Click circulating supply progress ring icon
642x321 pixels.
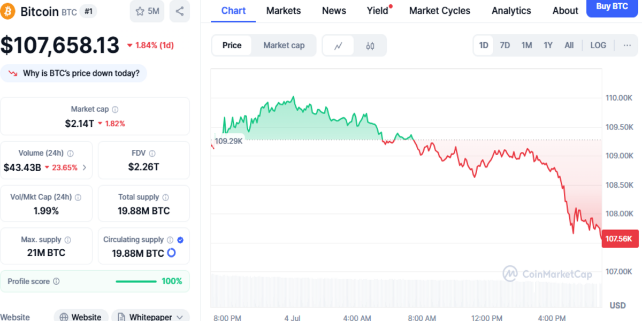pos(171,253)
